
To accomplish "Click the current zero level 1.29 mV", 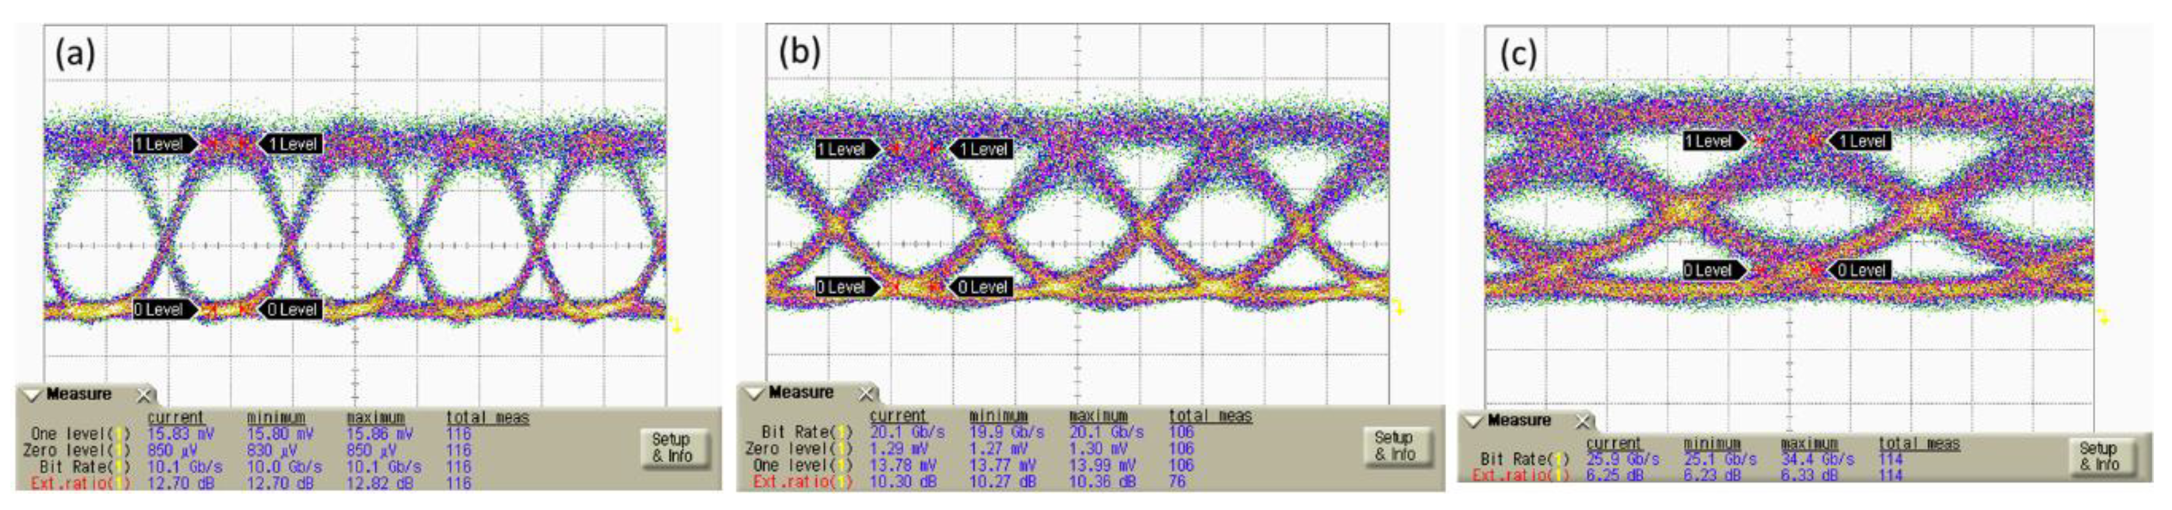I will coord(899,448).
